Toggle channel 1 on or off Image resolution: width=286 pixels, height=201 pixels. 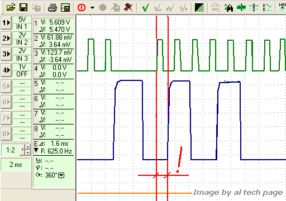(6, 23)
